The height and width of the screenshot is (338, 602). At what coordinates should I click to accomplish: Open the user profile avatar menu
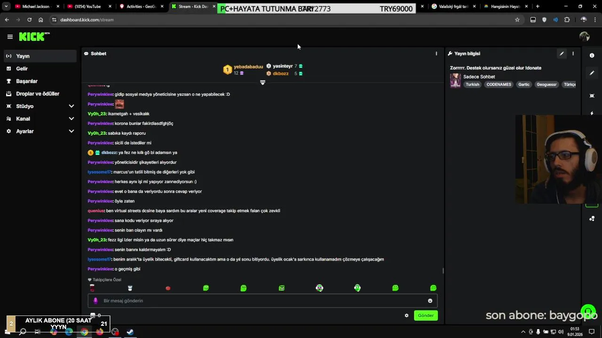584,37
